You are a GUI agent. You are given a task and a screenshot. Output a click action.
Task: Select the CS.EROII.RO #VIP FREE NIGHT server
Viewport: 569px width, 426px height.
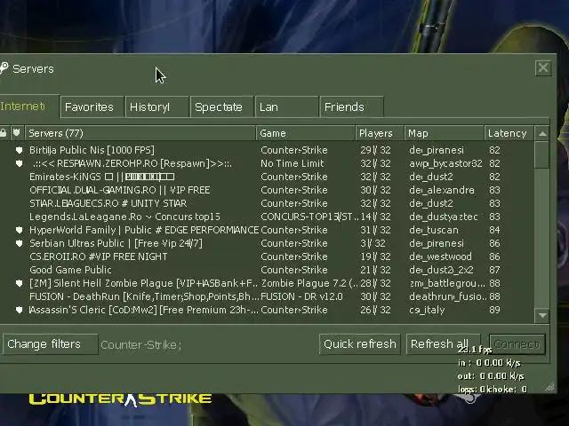click(x=267, y=256)
